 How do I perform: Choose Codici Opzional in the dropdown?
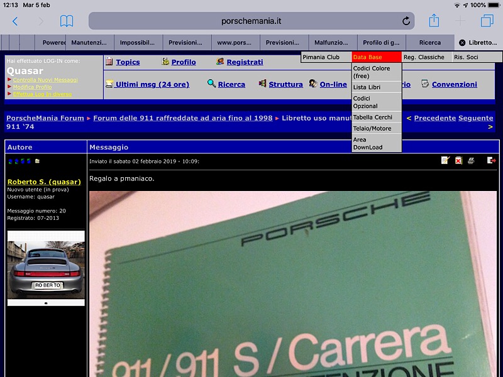(377, 102)
